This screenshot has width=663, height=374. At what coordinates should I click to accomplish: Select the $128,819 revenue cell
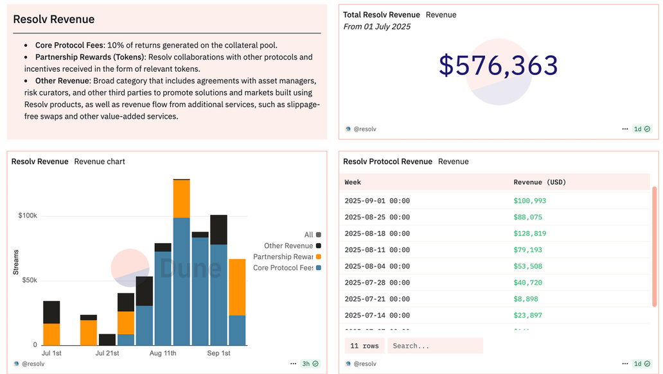530,234
